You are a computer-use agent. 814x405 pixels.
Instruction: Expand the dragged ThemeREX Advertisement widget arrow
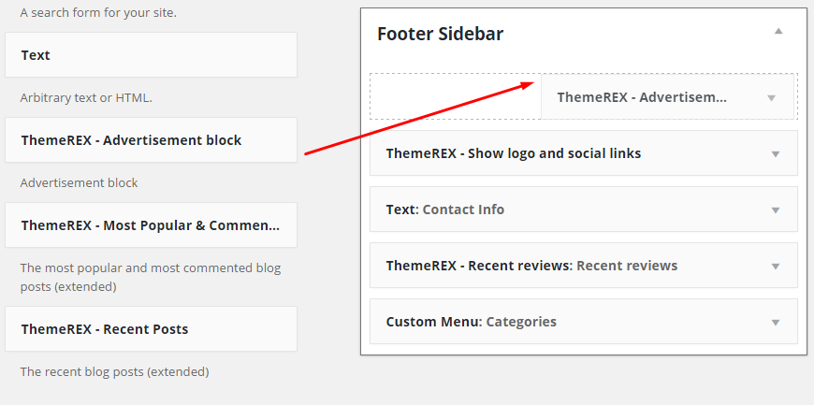(x=771, y=97)
